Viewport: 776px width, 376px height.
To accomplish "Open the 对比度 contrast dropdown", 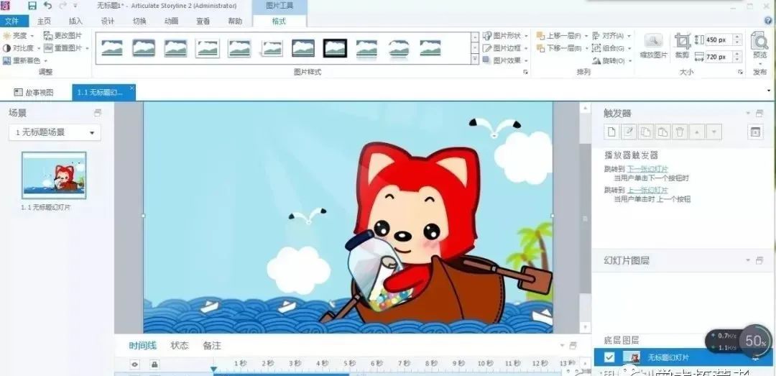I will pos(22,48).
